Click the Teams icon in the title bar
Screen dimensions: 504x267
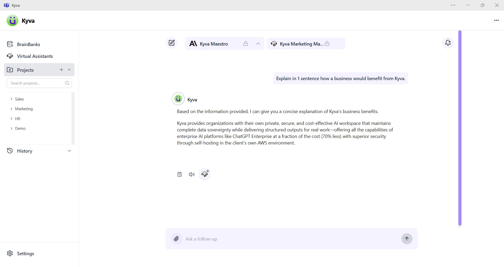7,5
